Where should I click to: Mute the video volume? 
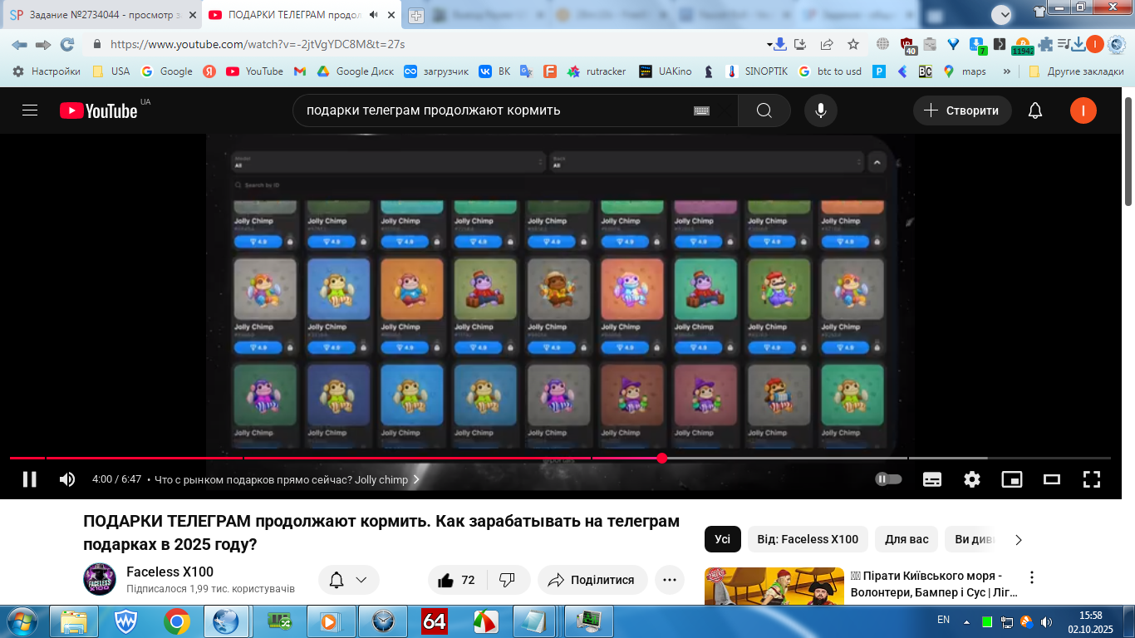[x=67, y=479]
